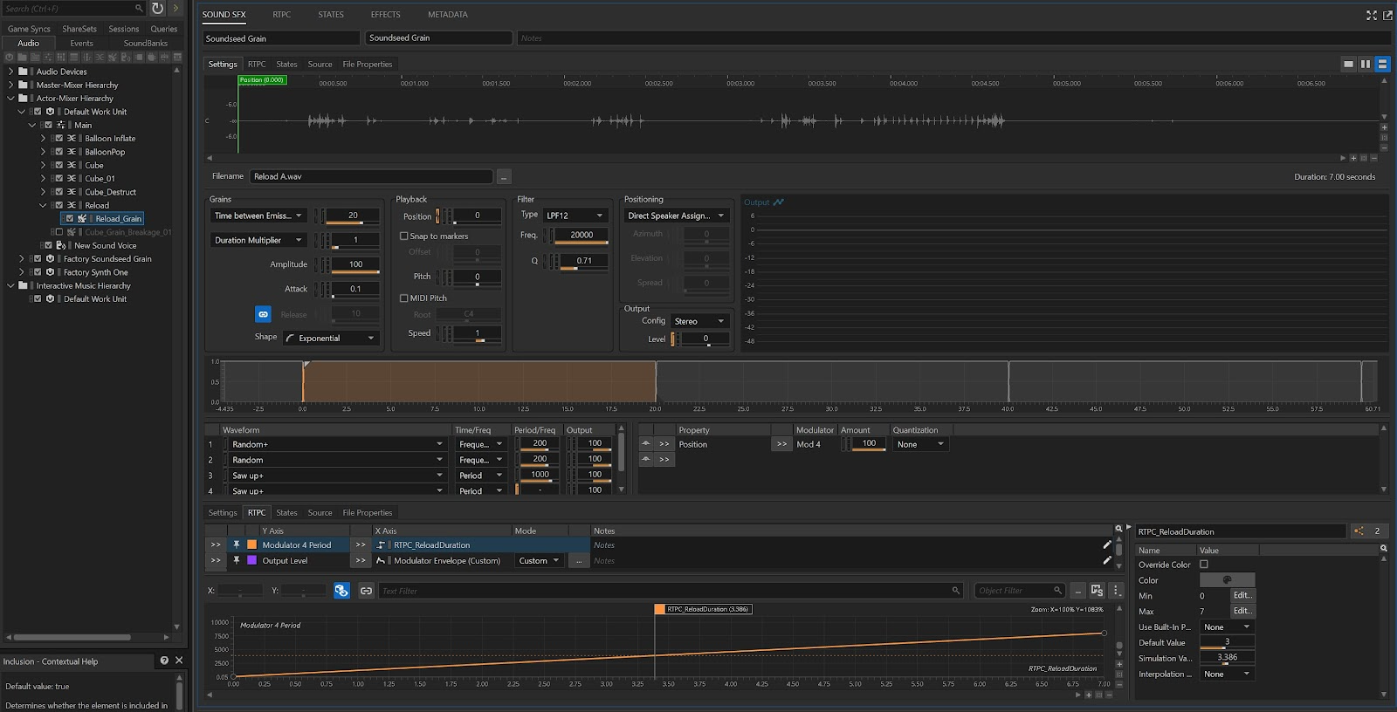Viewport: 1397px width, 712px height.
Task: Click the Edit button for Min value
Action: [1242, 595]
